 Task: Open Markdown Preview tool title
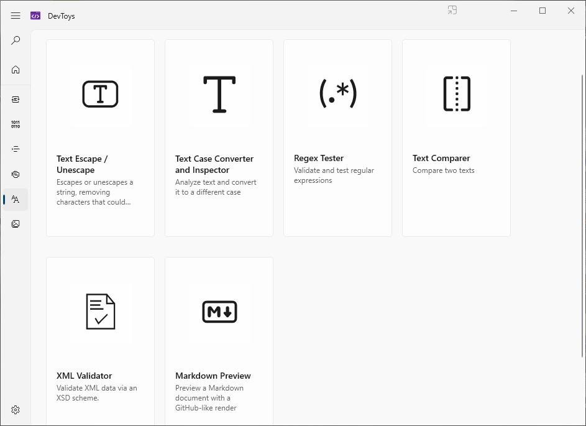(213, 376)
